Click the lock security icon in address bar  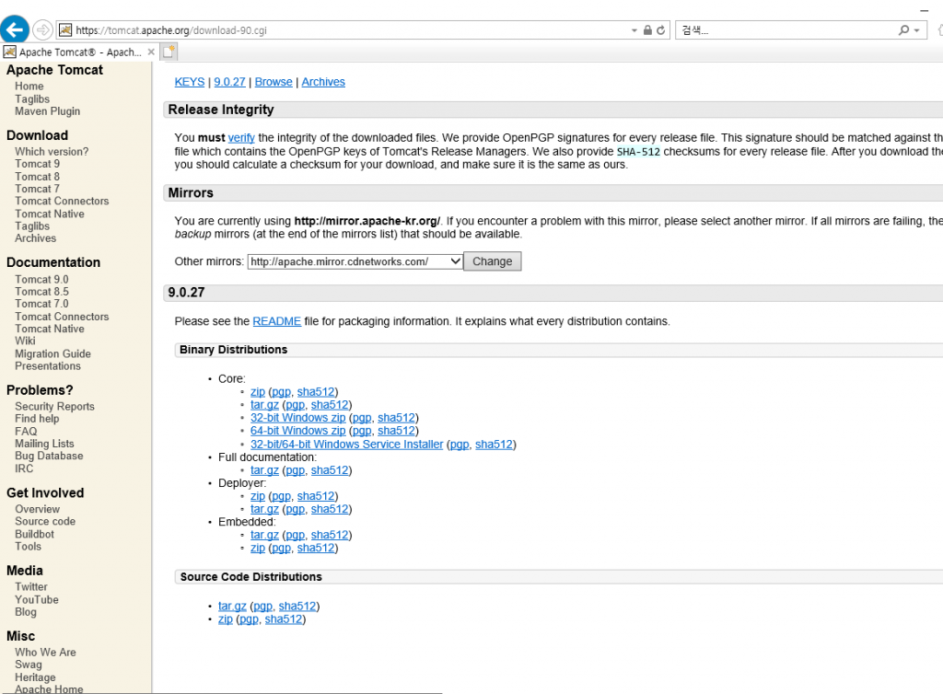[x=647, y=30]
